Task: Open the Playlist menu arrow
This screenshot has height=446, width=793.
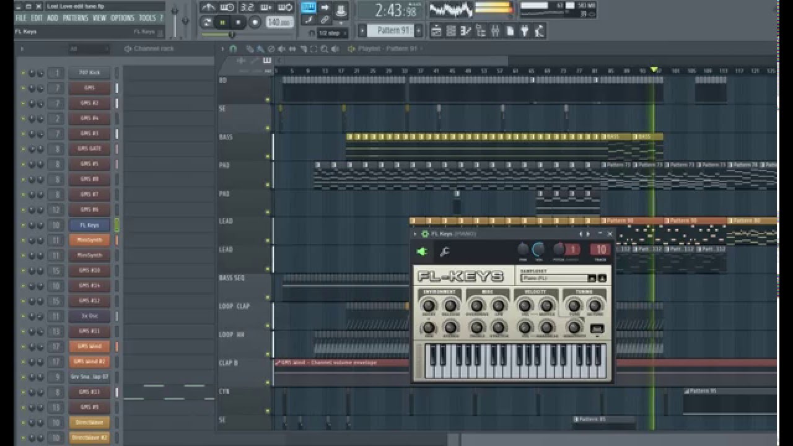Action: (223, 48)
